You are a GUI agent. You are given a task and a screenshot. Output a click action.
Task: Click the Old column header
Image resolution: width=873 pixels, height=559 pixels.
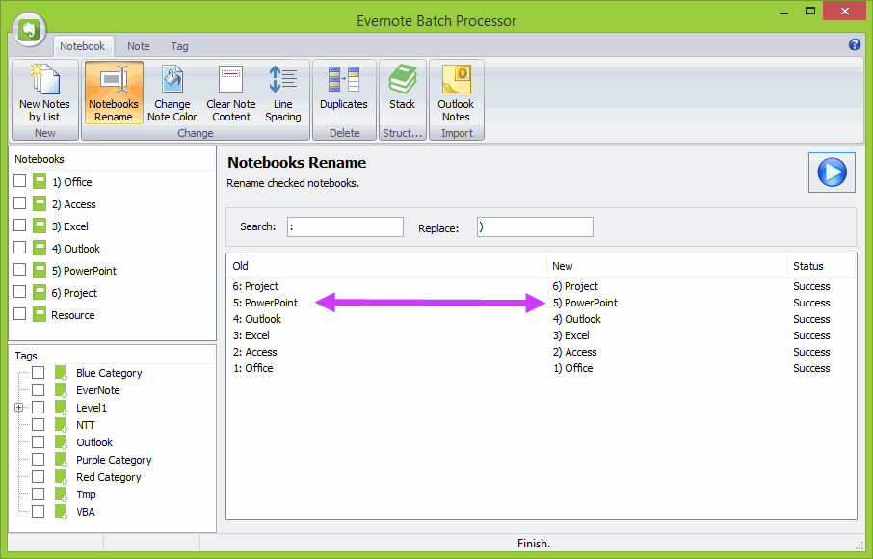point(387,266)
